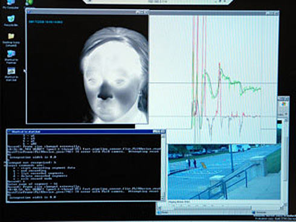Select the shortcut icon below the folder
This screenshot has width=296, height=222.
pyautogui.click(x=11, y=57)
